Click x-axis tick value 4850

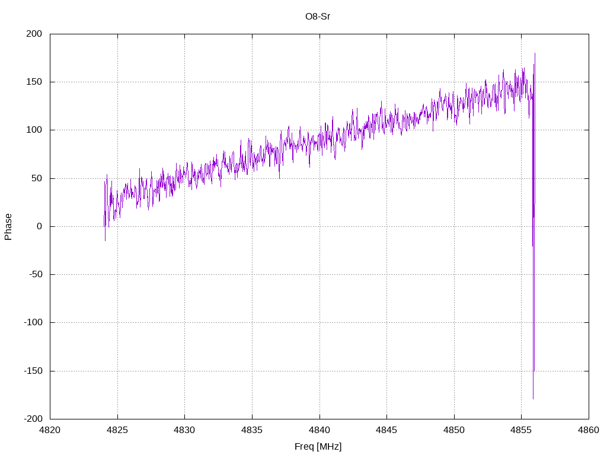pyautogui.click(x=454, y=430)
